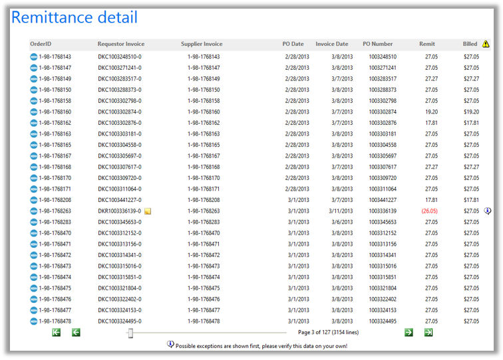
Task: Sort by Billed column header
Action: click(470, 44)
